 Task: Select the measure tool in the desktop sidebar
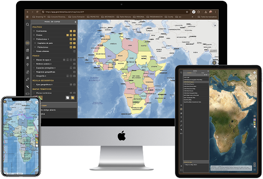[x=27, y=86]
